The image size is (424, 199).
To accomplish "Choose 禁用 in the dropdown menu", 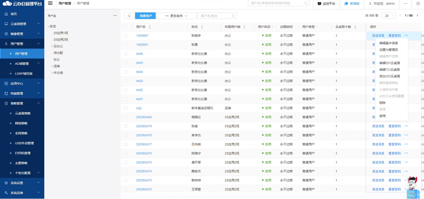I will (382, 116).
